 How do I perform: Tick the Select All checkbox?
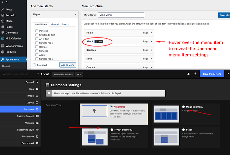click(34, 65)
